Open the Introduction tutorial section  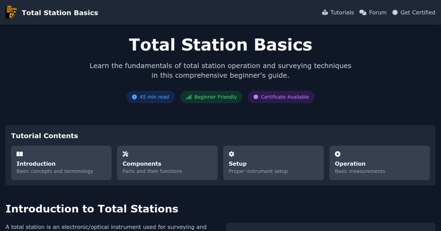(61, 163)
